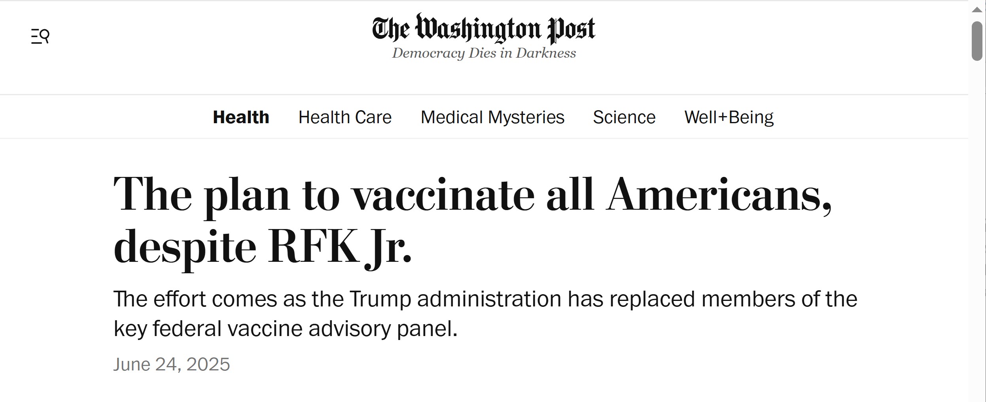The width and height of the screenshot is (986, 402).
Task: Click the article date June 24, 2025
Action: coord(172,364)
